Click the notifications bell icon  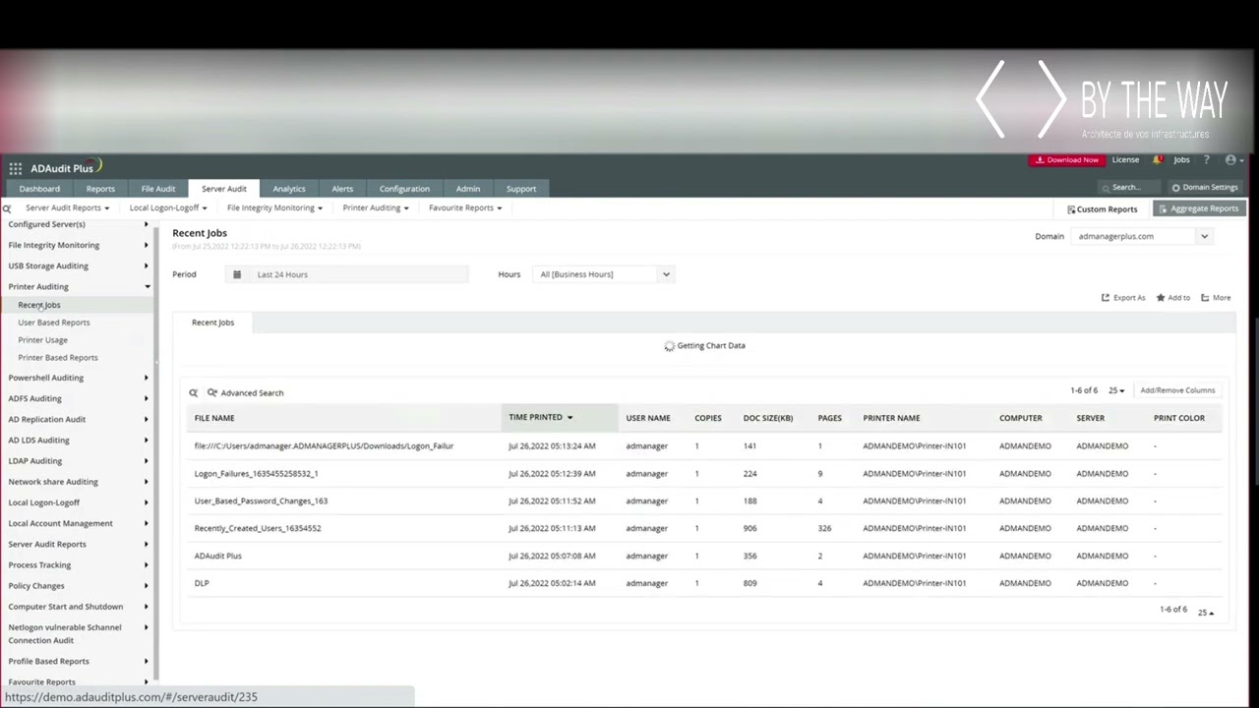click(1158, 159)
